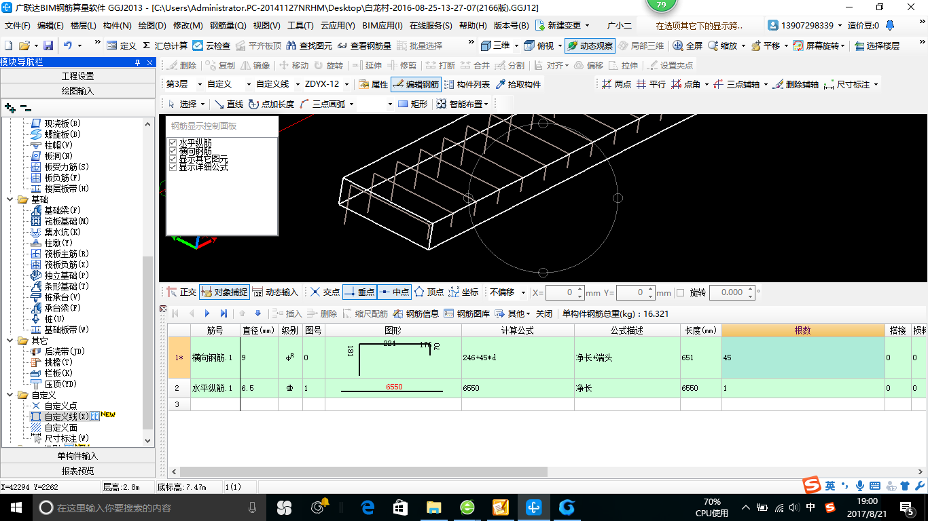Toggle 显示详细公式 checkbox
This screenshot has width=928, height=521.
tap(173, 167)
